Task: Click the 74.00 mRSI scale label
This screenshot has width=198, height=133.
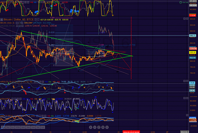Action: (192, 83)
